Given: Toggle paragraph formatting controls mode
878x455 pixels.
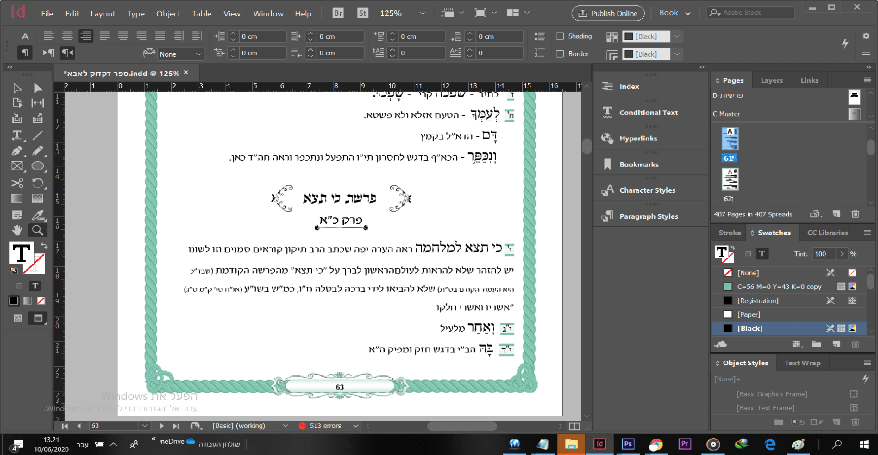Looking at the screenshot, I should (x=25, y=52).
